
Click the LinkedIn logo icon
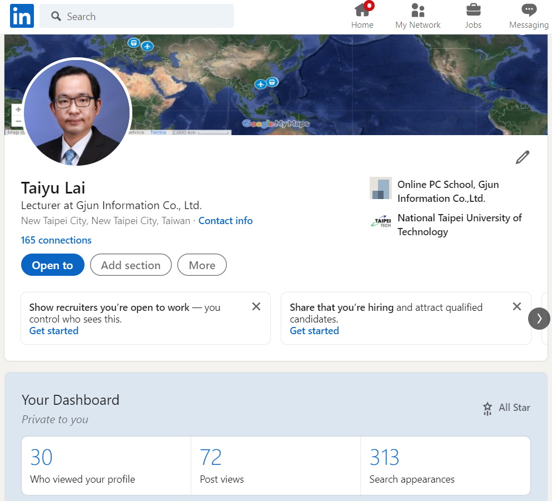point(22,16)
